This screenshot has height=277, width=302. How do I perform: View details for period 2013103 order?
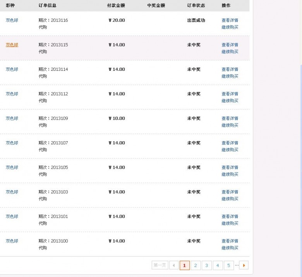click(230, 192)
